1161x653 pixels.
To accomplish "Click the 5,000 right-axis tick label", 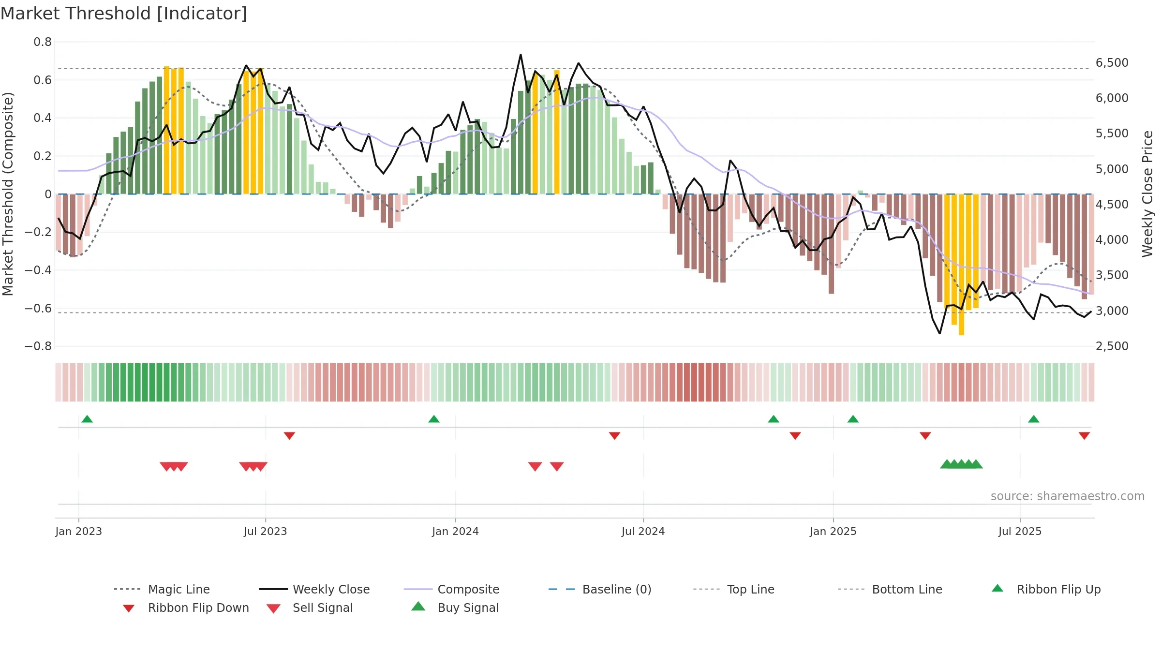I will [x=1112, y=169].
